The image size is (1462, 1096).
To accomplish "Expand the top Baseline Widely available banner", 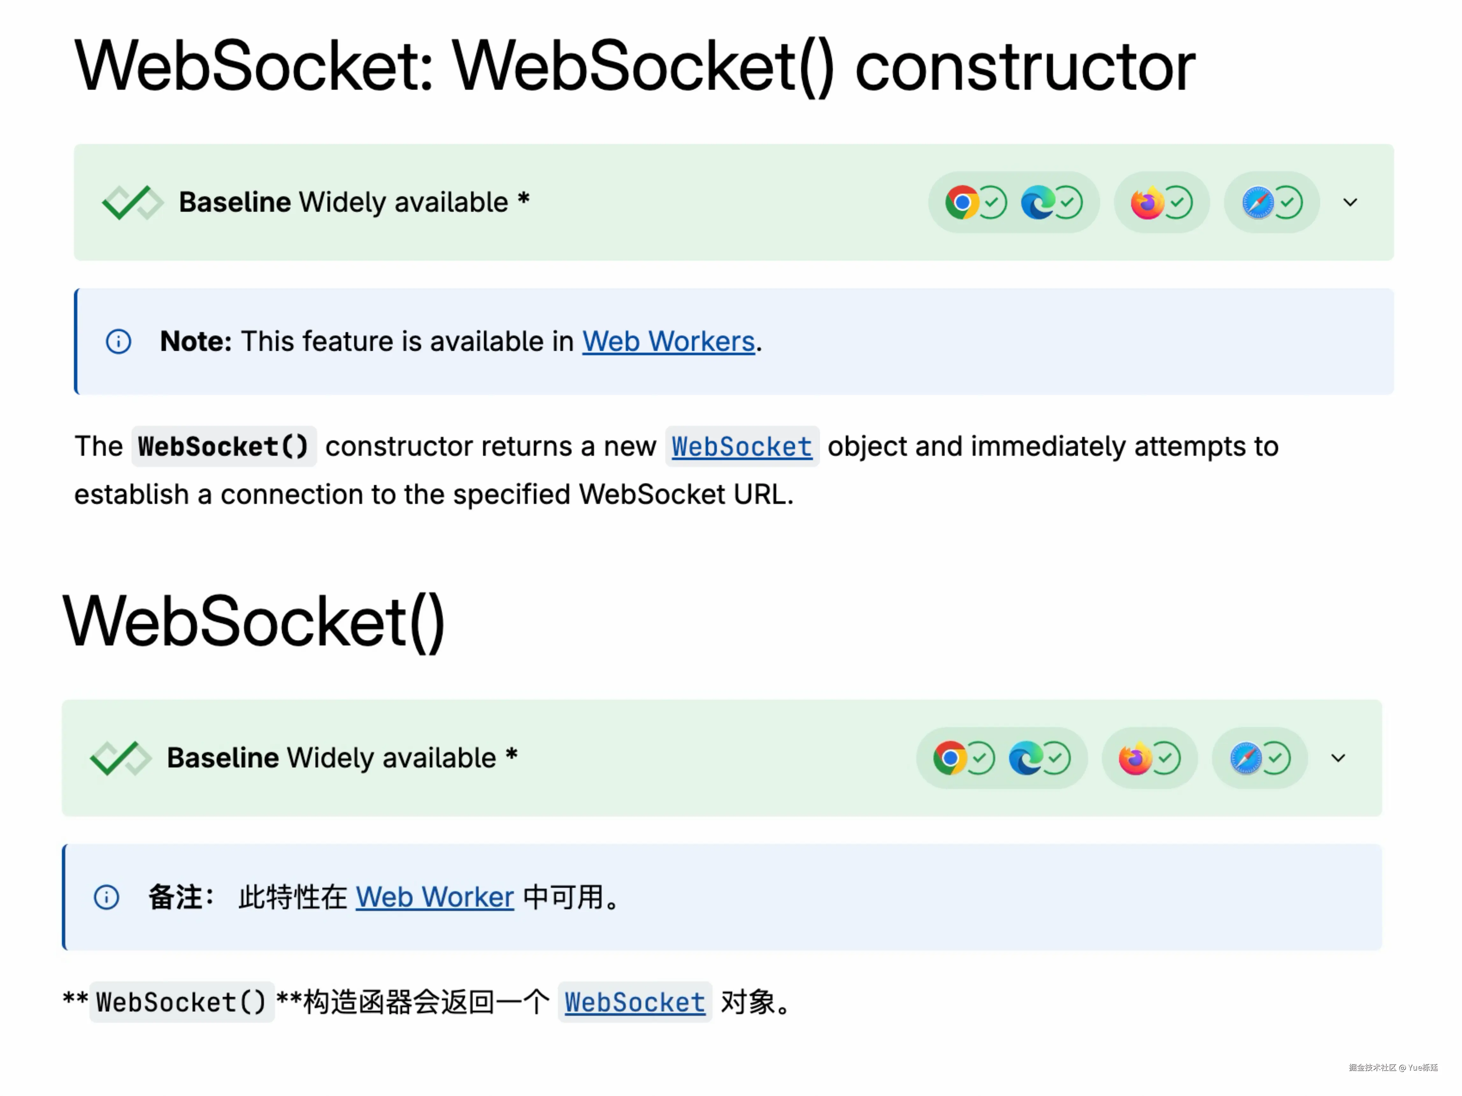I will tap(1350, 202).
